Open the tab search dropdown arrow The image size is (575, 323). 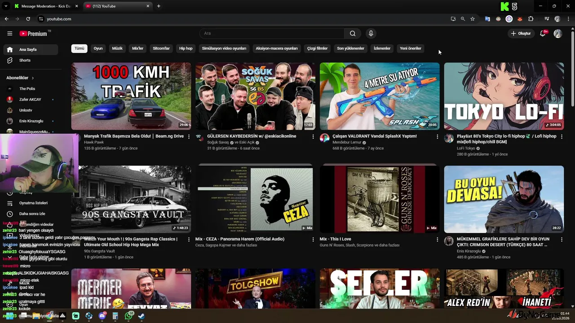point(6,6)
